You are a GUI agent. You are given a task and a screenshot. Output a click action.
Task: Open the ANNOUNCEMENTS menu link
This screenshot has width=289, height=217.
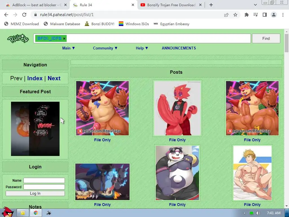[x=179, y=48]
